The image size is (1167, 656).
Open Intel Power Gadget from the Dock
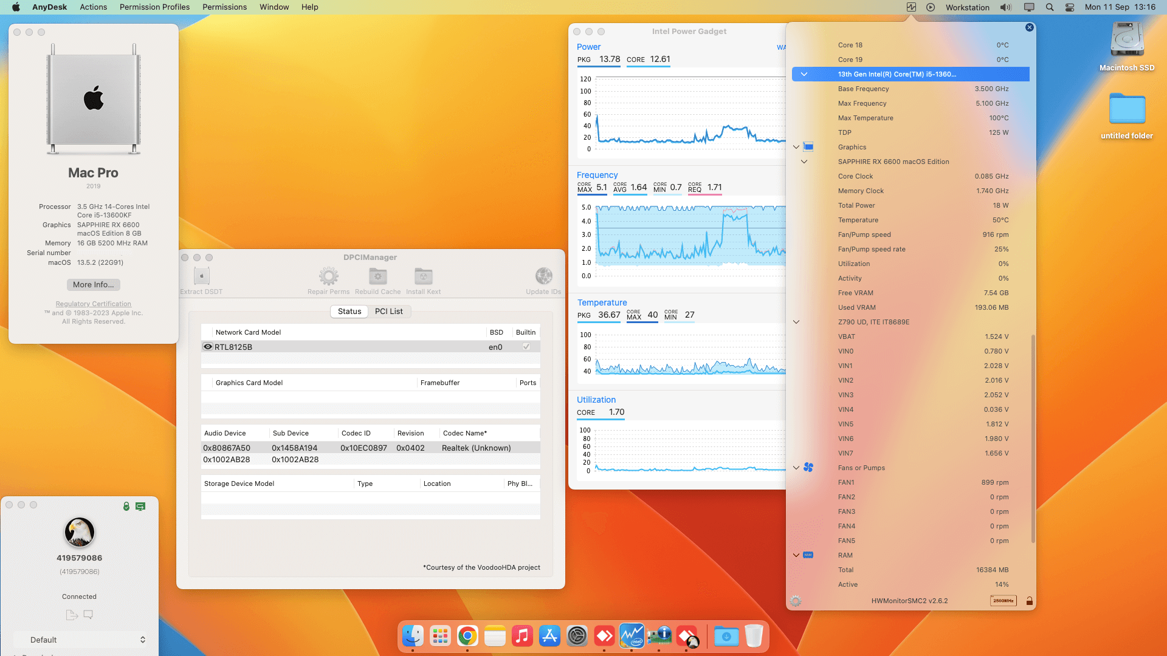(x=632, y=636)
